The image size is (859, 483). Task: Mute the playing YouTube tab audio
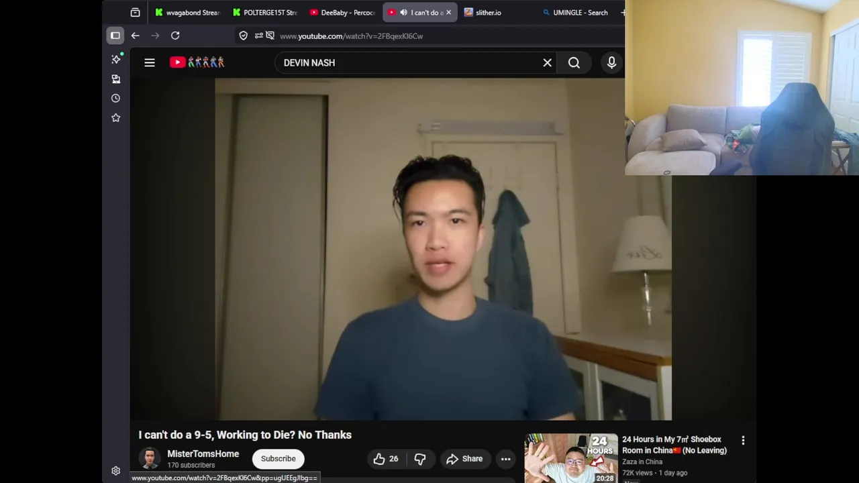point(403,12)
